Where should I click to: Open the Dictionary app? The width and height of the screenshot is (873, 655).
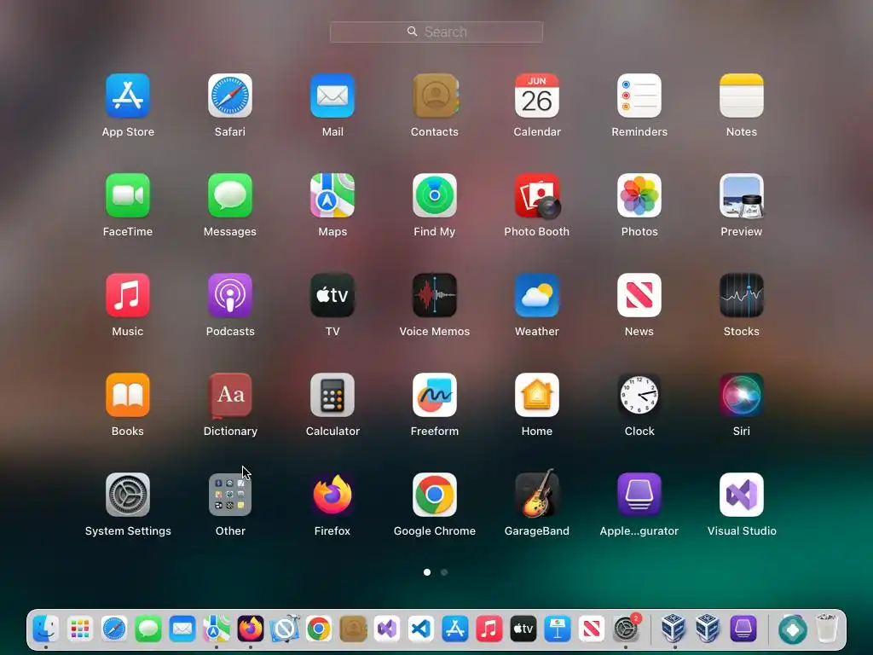point(230,395)
